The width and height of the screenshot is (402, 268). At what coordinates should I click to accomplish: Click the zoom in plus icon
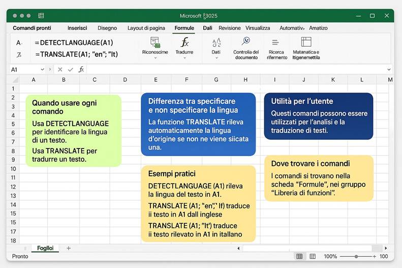click(375, 256)
